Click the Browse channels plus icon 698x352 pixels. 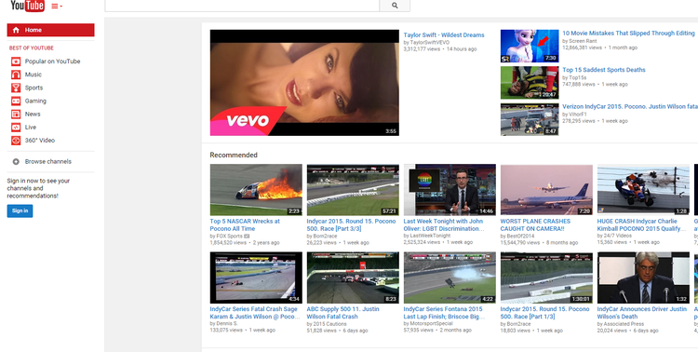16,162
